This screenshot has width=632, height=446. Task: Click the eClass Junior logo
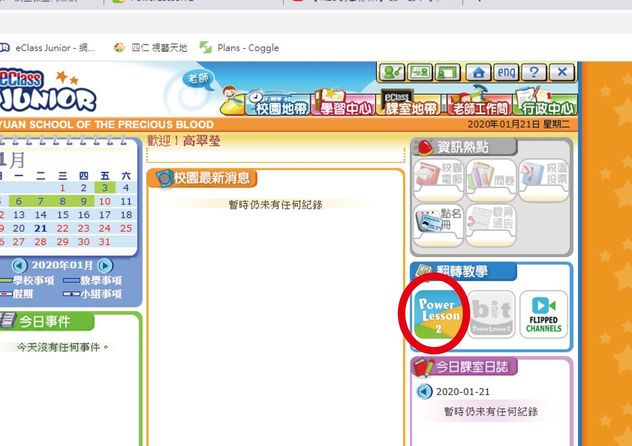pyautogui.click(x=47, y=91)
